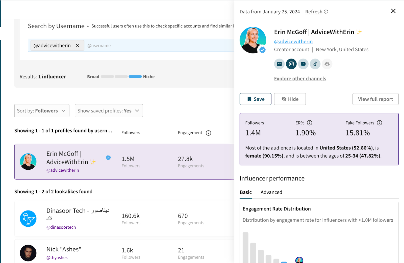This screenshot has width=404, height=263.
Task: Hide the Erin McGoff profile
Action: coord(290,99)
